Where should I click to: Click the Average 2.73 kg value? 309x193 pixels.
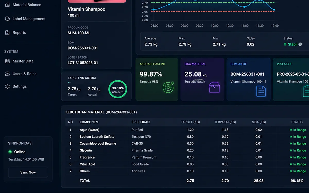[x=151, y=44]
